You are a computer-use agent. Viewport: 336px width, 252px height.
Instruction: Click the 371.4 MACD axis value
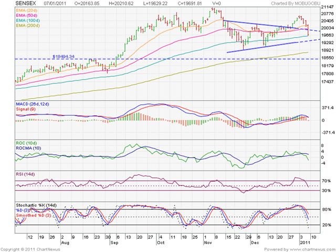coord(328,108)
